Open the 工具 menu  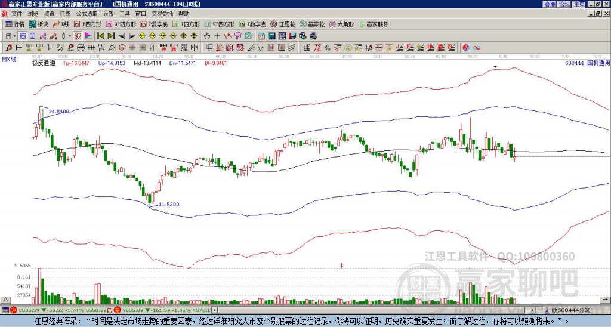click(x=124, y=14)
